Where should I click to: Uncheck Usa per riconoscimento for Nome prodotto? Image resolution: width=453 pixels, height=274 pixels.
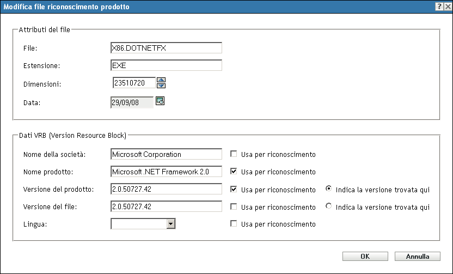[234, 172]
